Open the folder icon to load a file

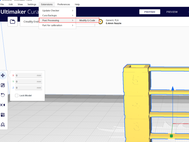[x=13, y=22]
